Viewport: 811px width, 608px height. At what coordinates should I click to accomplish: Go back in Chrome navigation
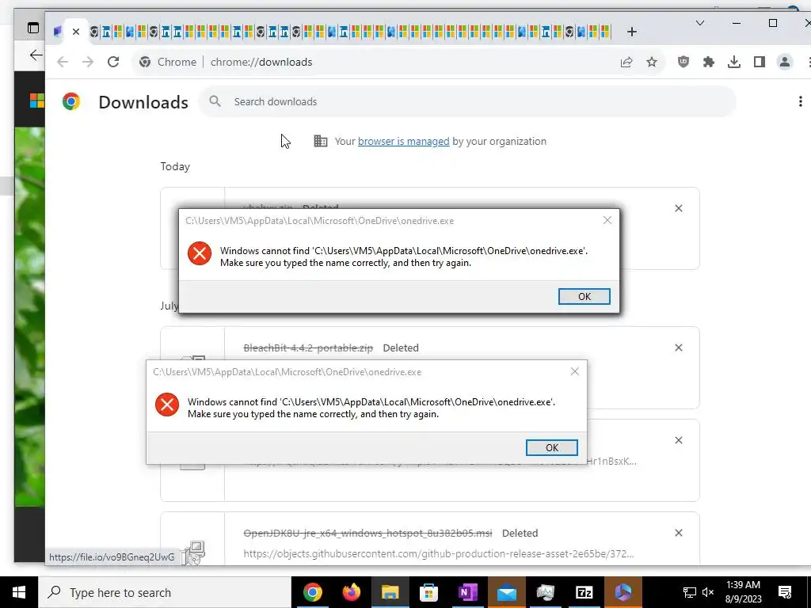point(63,62)
